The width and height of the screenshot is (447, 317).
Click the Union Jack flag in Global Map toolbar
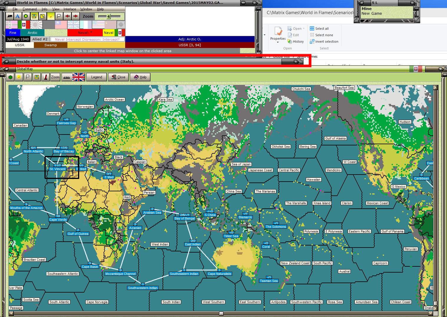point(79,77)
